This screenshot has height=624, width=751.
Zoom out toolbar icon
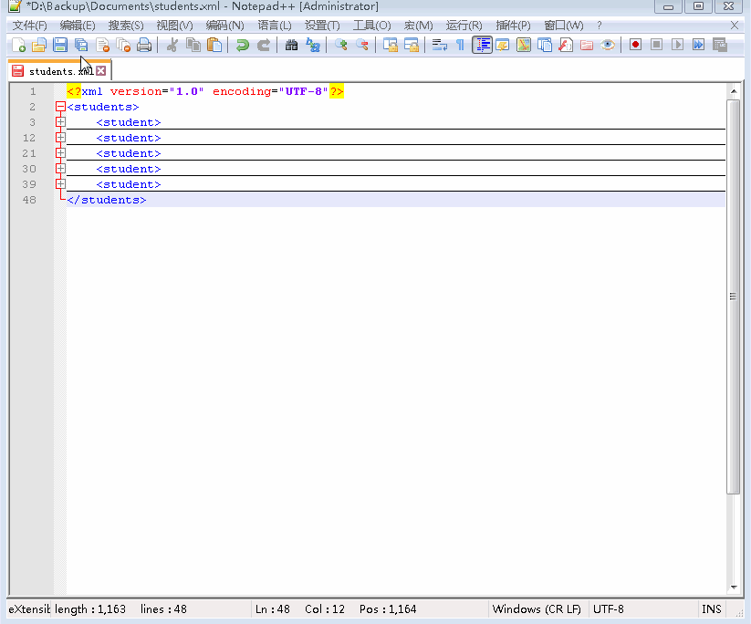pyautogui.click(x=361, y=45)
